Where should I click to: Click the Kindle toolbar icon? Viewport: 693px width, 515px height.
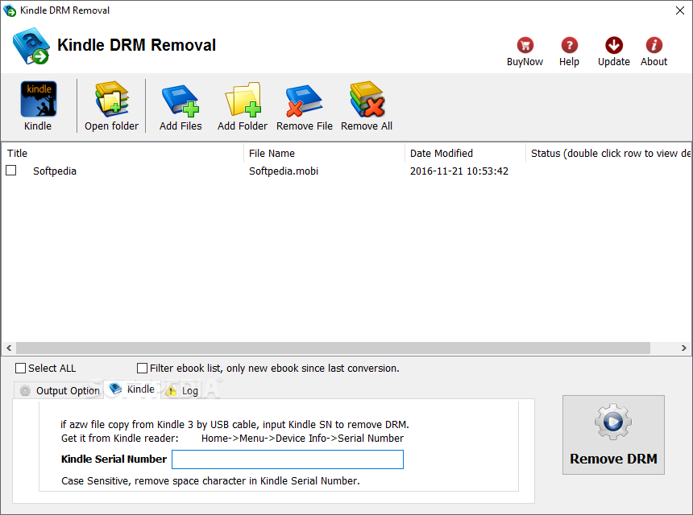click(39, 99)
